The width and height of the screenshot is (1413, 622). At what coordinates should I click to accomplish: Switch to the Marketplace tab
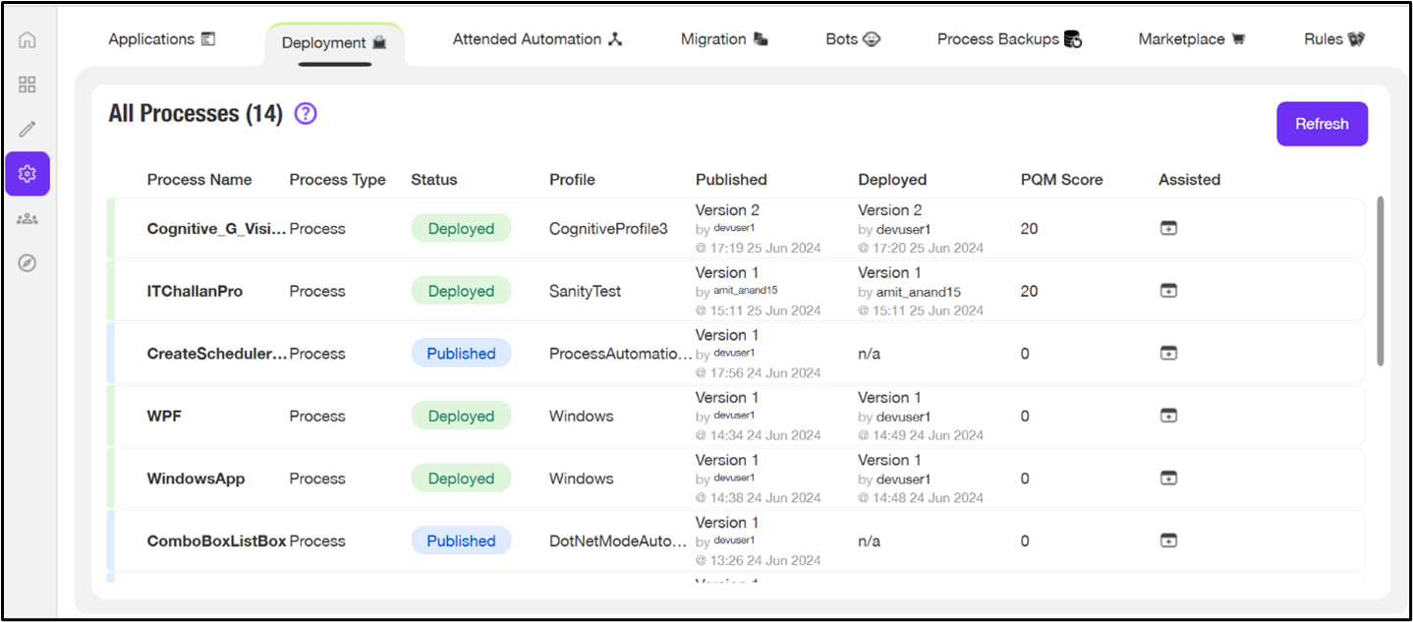pos(1191,39)
